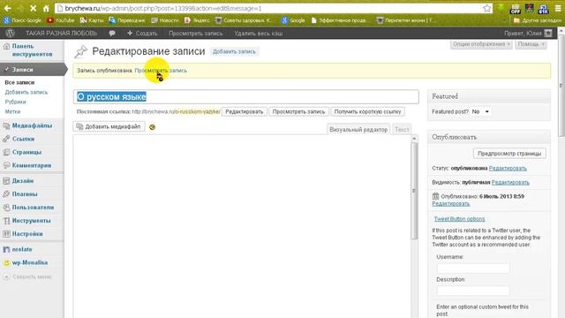Open Рубрики submenu item

point(16,102)
